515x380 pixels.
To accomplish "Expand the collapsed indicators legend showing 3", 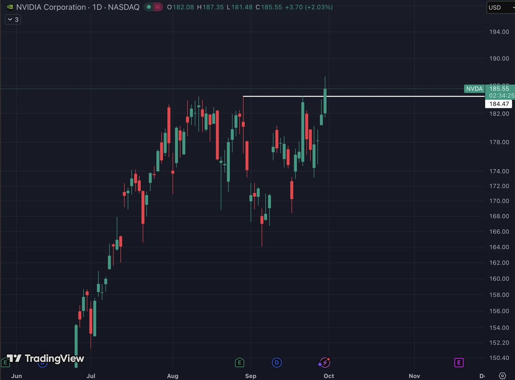I will 13,19.
